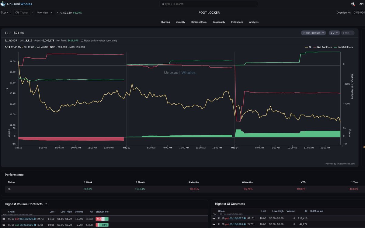The width and height of the screenshot is (365, 228).
Task: Toggle Net Call Prem legend series
Action: click(x=343, y=47)
